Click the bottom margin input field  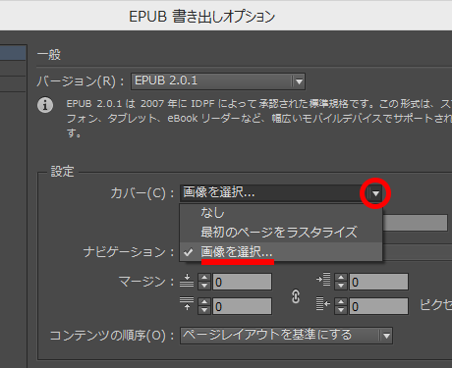pyautogui.click(x=242, y=306)
